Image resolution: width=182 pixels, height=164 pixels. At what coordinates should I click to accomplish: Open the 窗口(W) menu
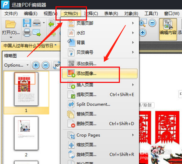click(172, 14)
